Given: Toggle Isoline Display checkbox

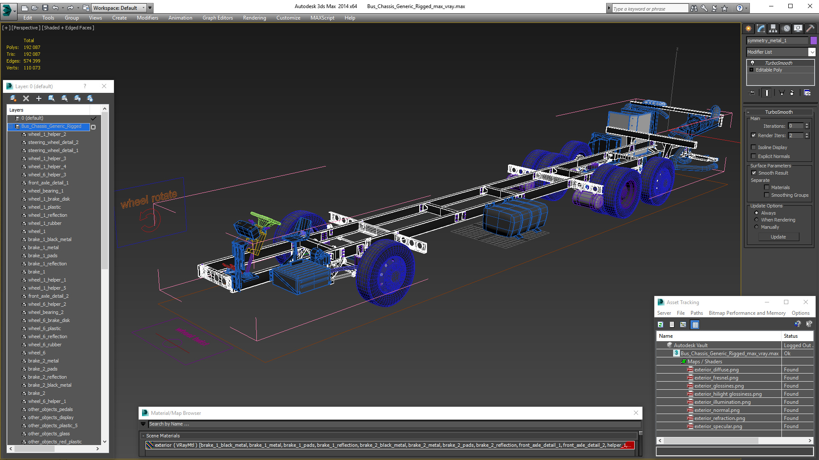Looking at the screenshot, I should (x=753, y=147).
